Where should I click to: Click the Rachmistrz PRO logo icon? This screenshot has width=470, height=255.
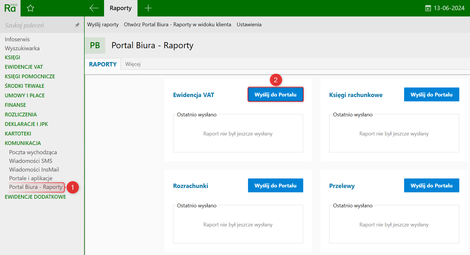(10, 8)
